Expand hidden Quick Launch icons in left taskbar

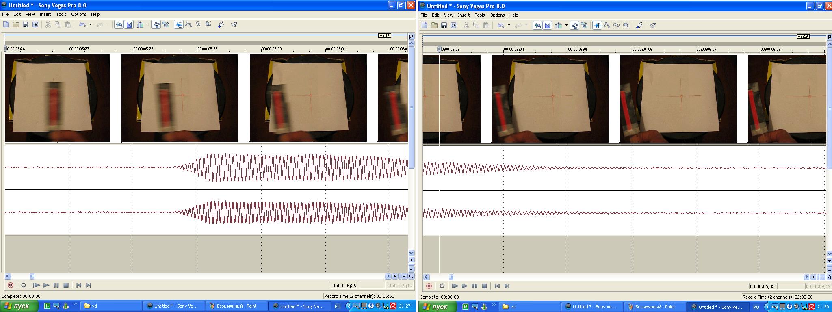click(75, 305)
